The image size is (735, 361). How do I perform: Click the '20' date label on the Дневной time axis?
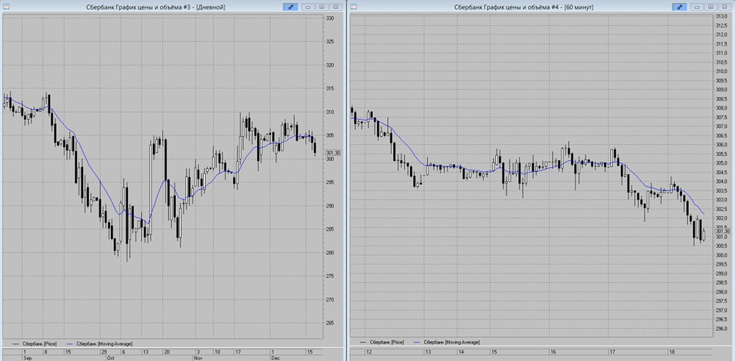click(166, 351)
